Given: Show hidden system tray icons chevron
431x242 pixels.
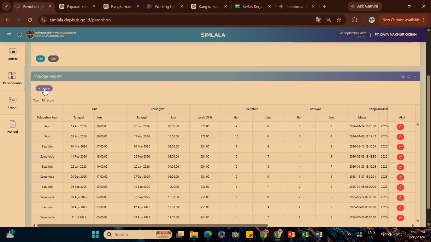Looking at the screenshot, I should [x=349, y=234].
